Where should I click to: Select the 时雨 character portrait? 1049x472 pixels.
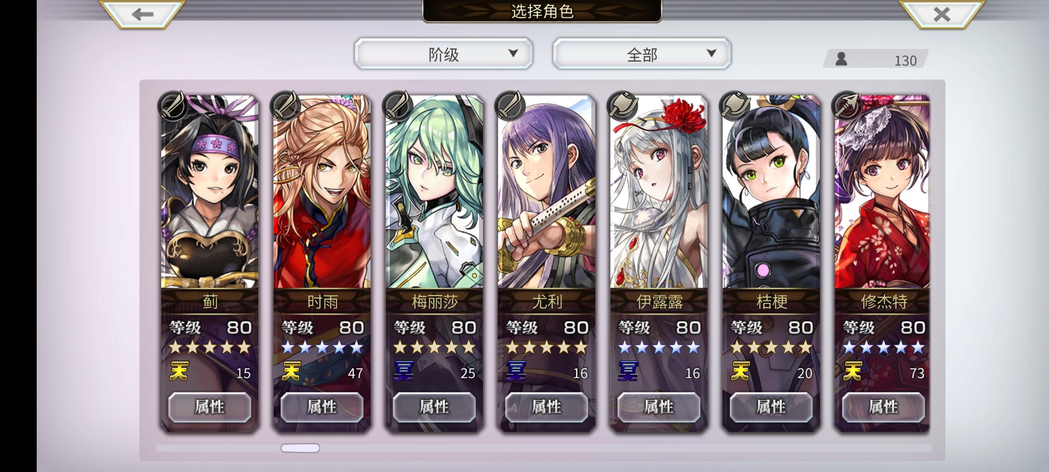coord(322,192)
